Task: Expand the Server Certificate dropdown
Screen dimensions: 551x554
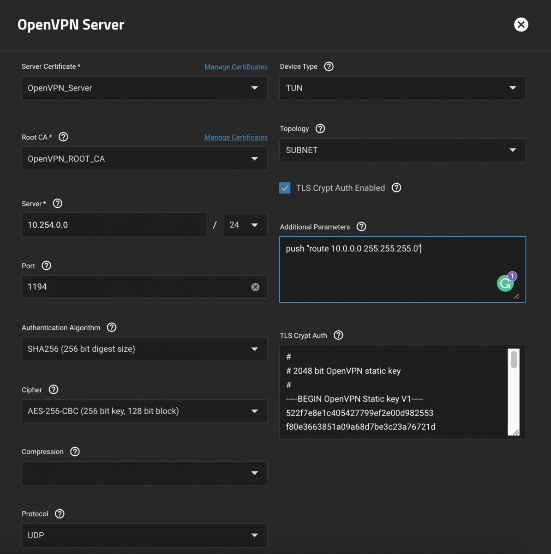Action: 144,88
